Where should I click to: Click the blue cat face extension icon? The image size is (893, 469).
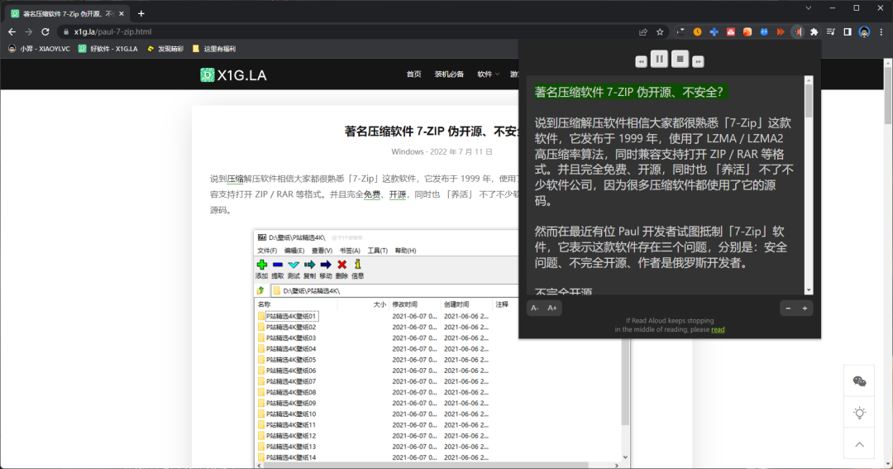pos(764,32)
